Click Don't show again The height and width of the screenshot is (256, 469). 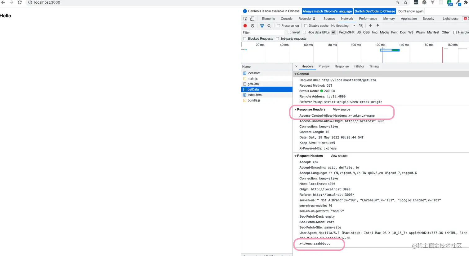(411, 11)
